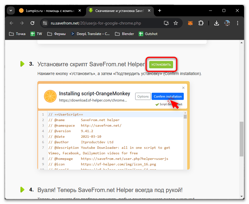The height and width of the screenshot is (204, 249).
Task: Open the Gutshot bookmark
Action: point(148,34)
